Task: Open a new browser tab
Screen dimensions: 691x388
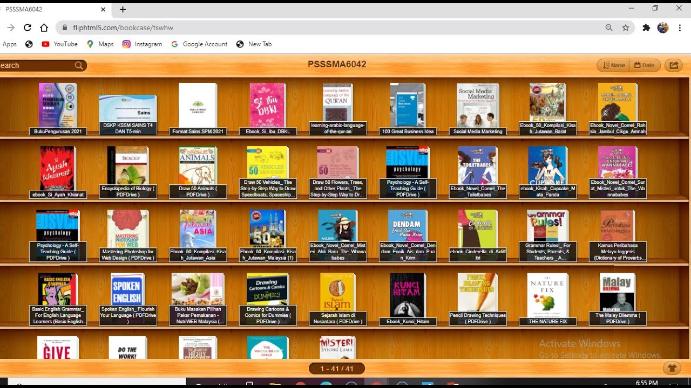Action: [123, 9]
